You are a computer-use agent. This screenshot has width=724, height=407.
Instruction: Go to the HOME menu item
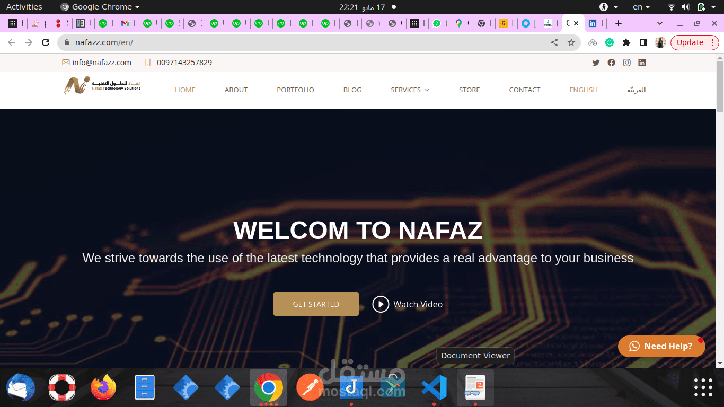[x=185, y=90]
